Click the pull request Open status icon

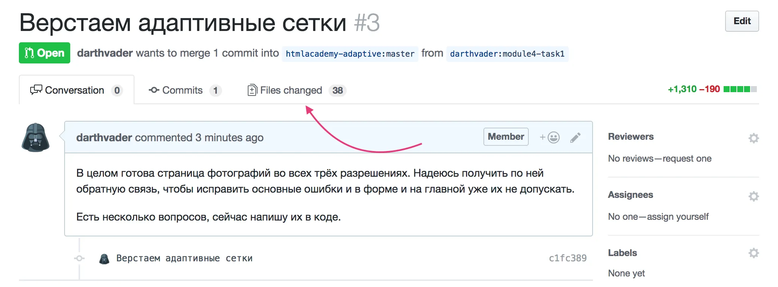coord(29,53)
